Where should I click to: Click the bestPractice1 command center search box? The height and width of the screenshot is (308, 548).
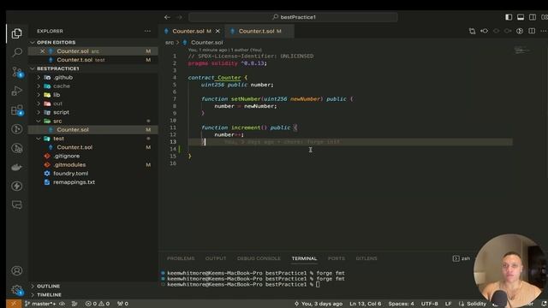(293, 17)
